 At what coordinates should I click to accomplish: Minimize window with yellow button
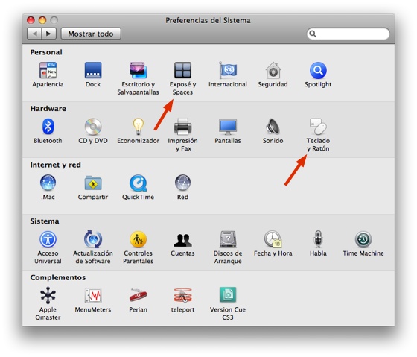click(x=42, y=20)
